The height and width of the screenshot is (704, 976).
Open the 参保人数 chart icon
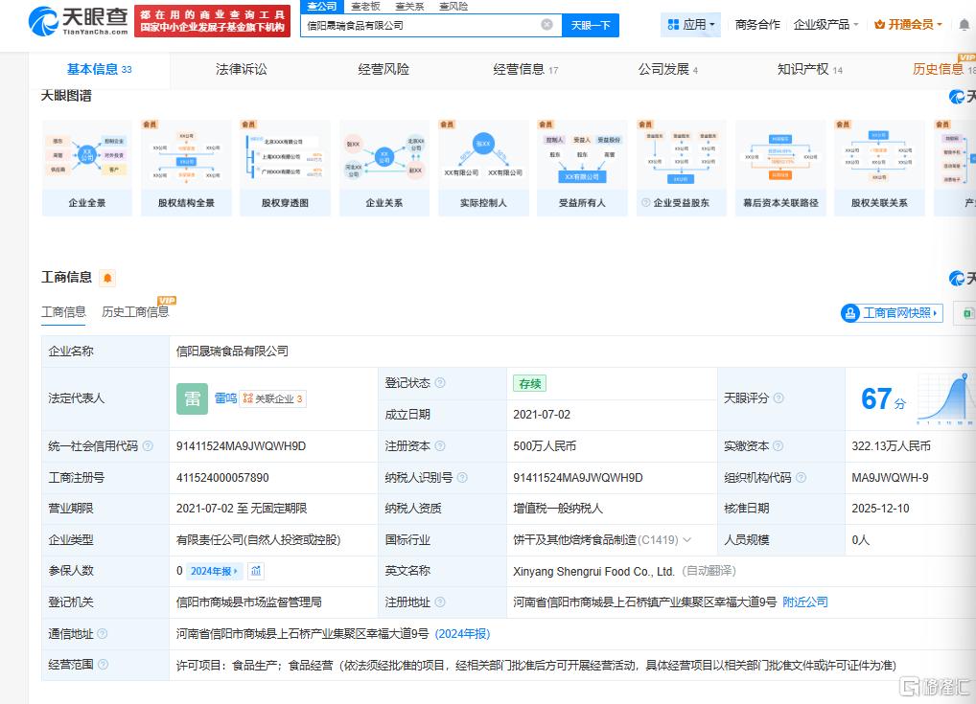(256, 571)
